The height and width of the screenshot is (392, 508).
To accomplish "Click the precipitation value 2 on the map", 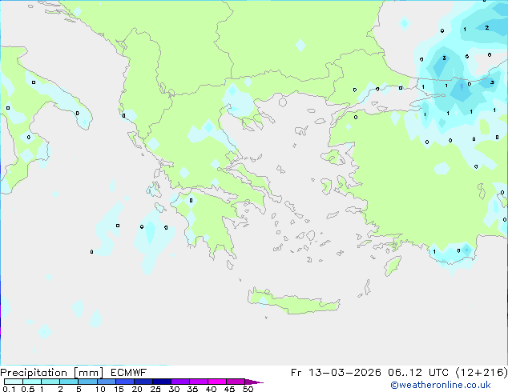I will click(x=487, y=28).
